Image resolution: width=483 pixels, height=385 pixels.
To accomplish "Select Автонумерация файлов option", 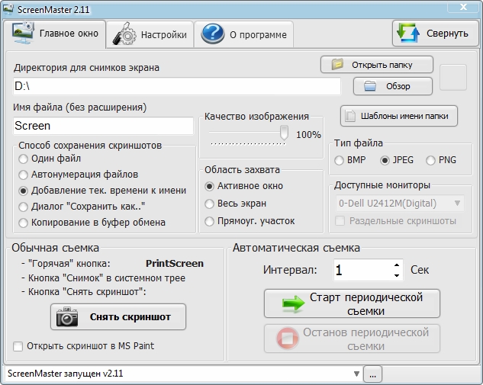I will [79, 175].
